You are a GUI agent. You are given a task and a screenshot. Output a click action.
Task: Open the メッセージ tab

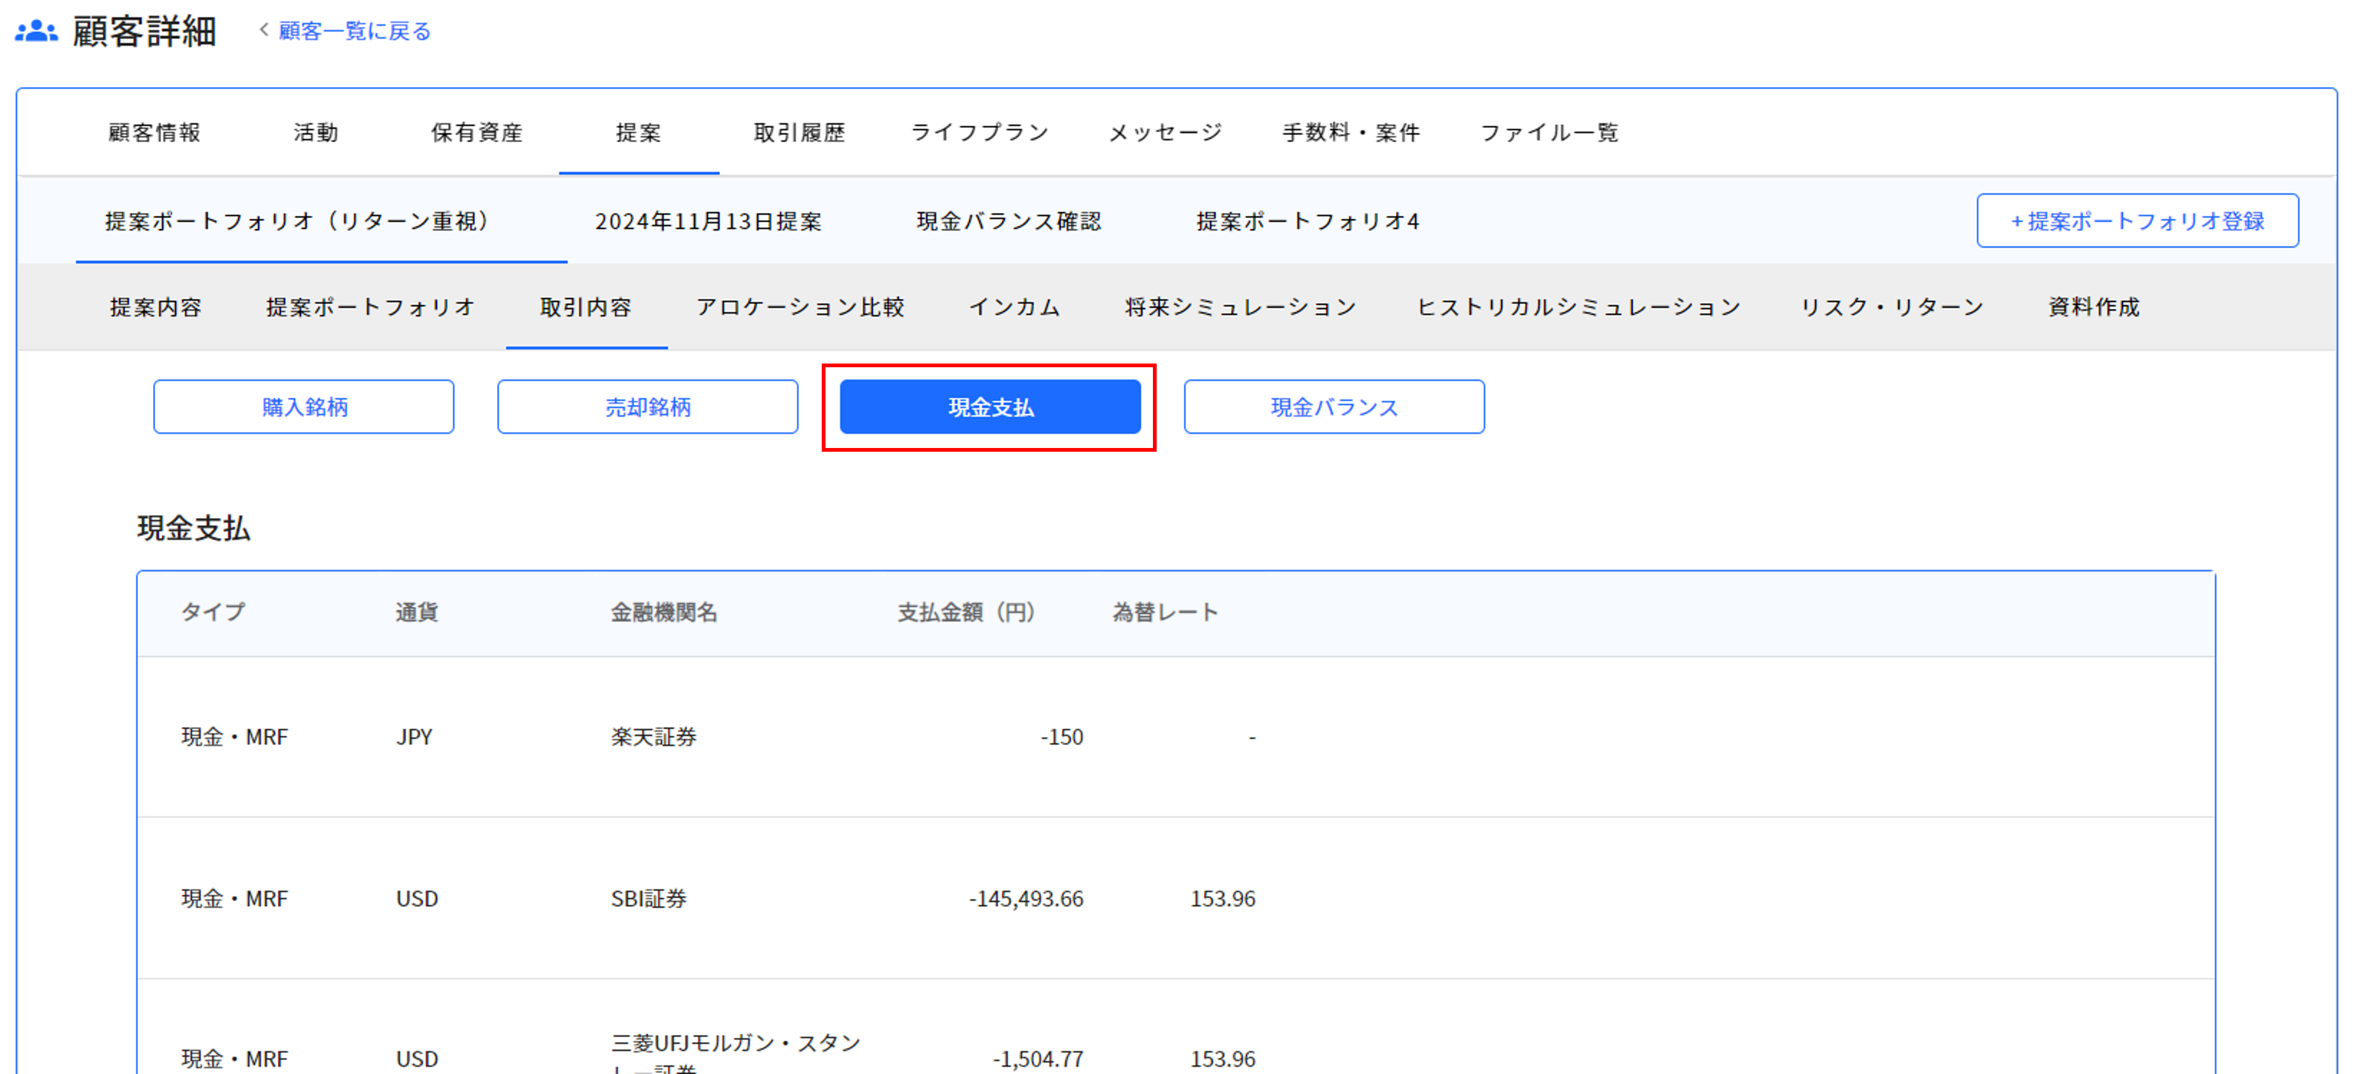point(1165,133)
